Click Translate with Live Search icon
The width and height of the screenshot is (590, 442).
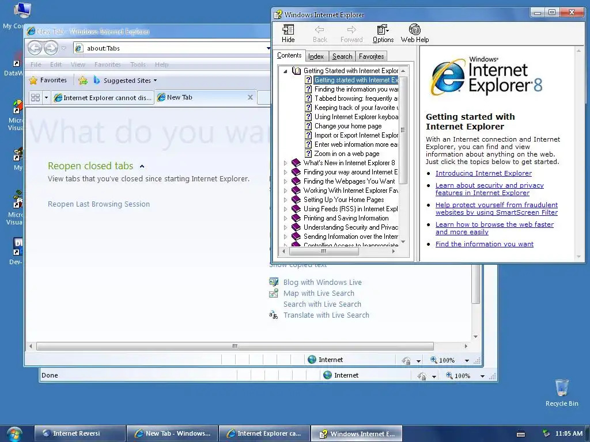pos(274,315)
